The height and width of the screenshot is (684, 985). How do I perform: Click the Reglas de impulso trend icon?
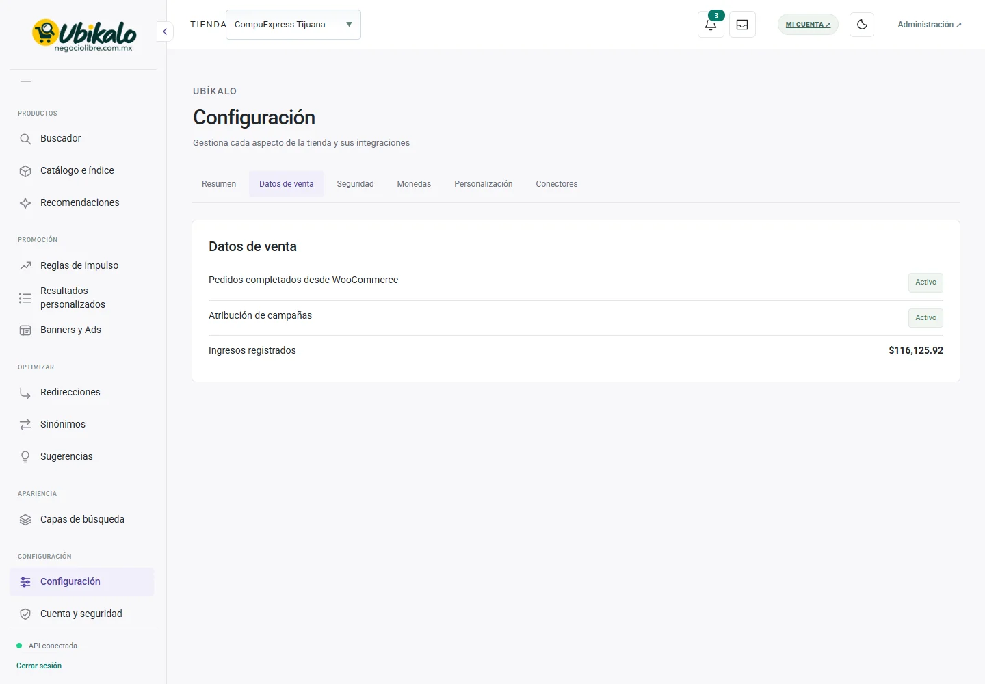(25, 265)
